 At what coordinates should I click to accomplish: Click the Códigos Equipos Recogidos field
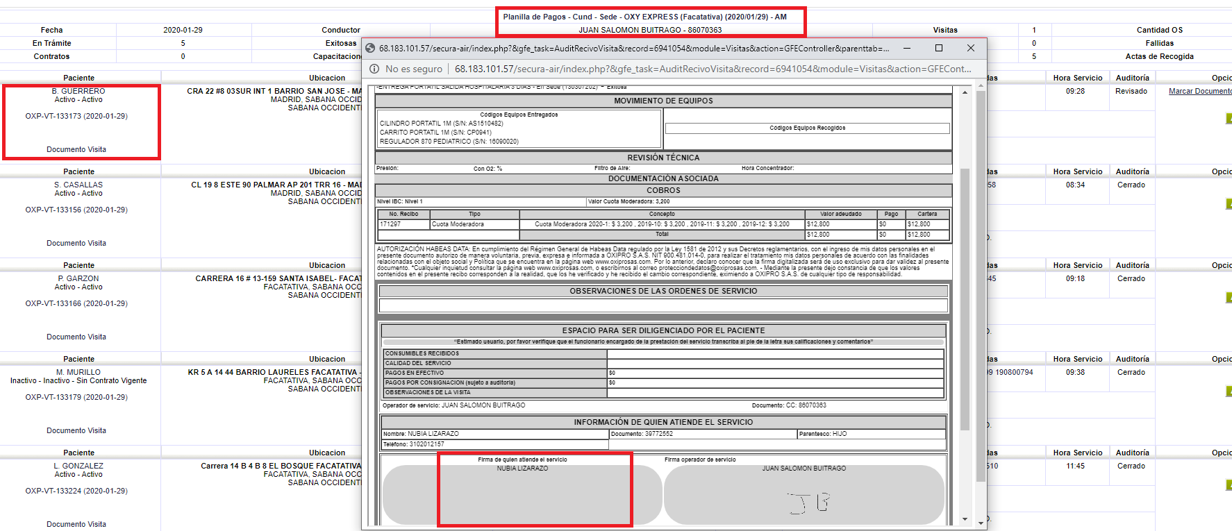(x=807, y=128)
